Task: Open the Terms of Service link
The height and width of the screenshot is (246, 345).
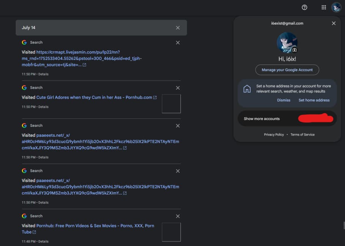Action: click(302, 135)
